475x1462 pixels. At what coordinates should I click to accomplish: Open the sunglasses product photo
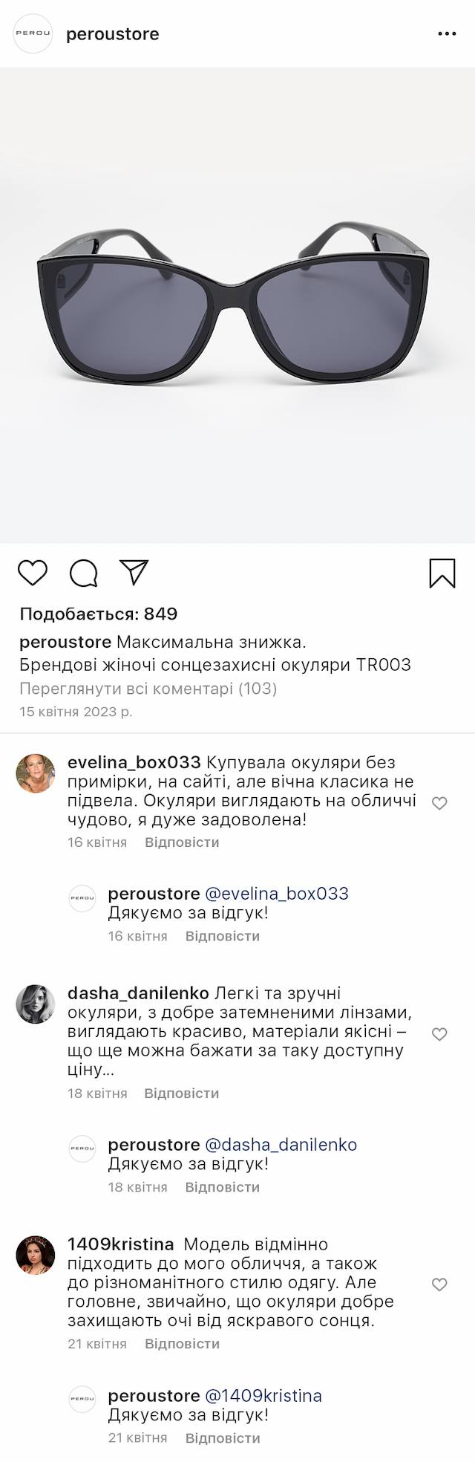[x=237, y=305]
